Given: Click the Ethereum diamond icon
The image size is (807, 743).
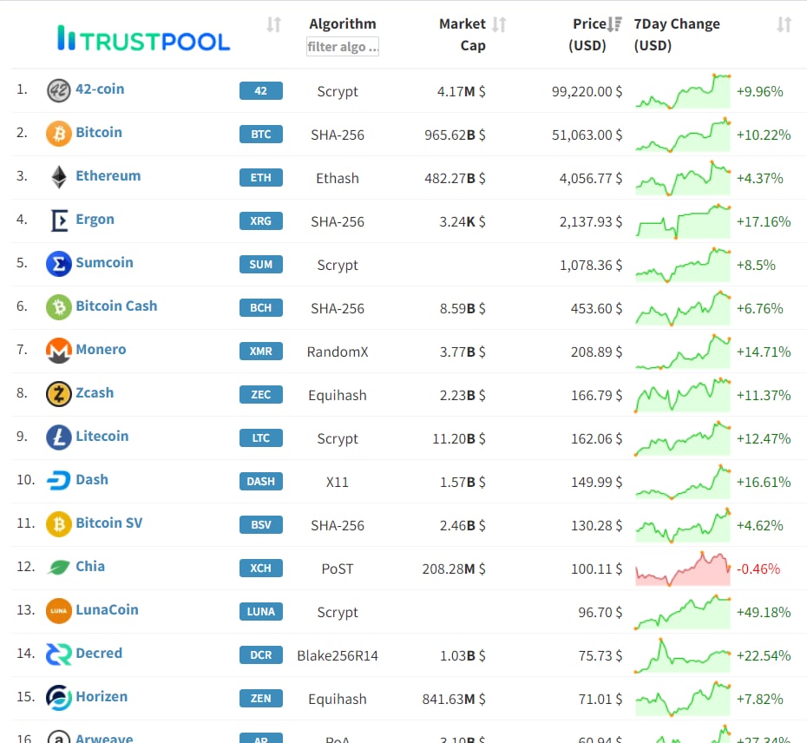Looking at the screenshot, I should tap(59, 177).
